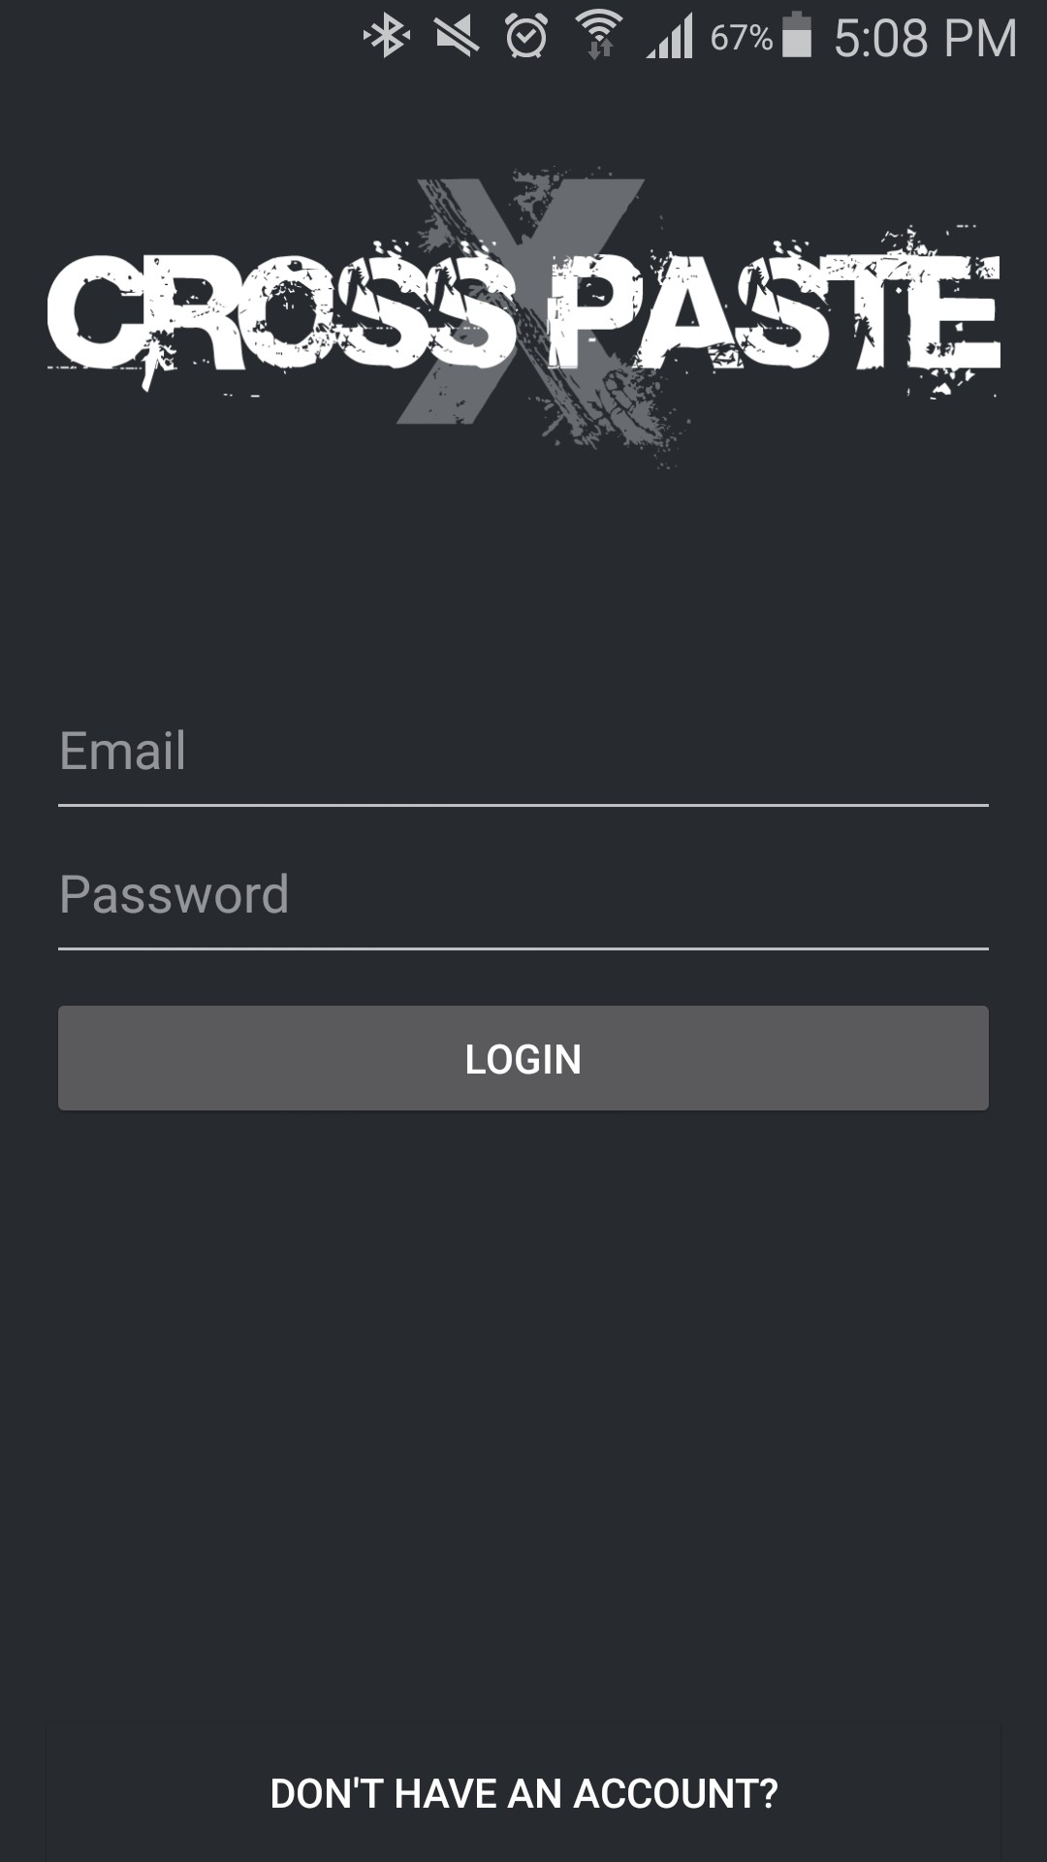Tap the Wi-Fi signal icon
Screen dimensions: 1047x1862
[599, 35]
